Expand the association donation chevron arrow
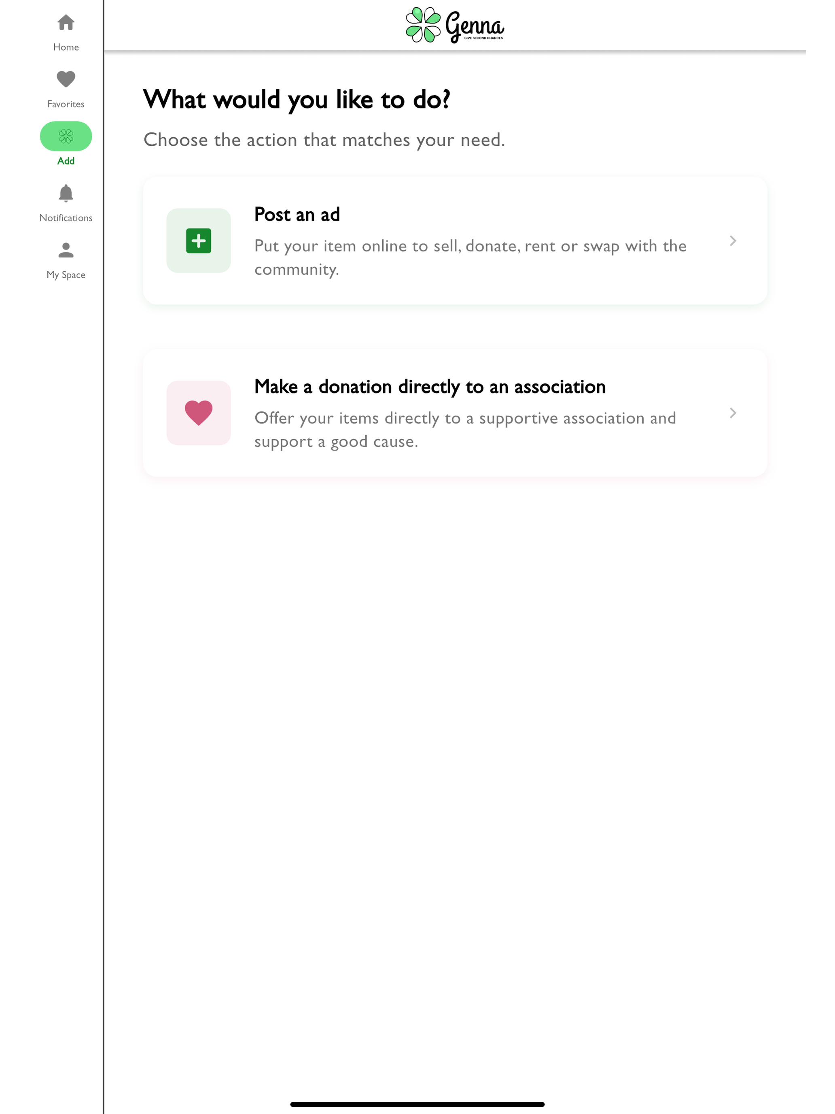The height and width of the screenshot is (1114, 835). (733, 413)
